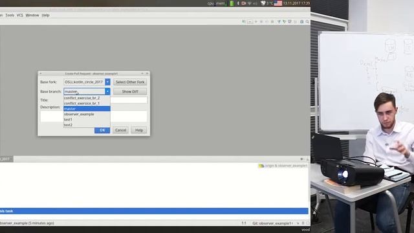Image resolution: width=414 pixels, height=233 pixels.
Task: Click the cpu monitor tray label
Action: [210, 3]
